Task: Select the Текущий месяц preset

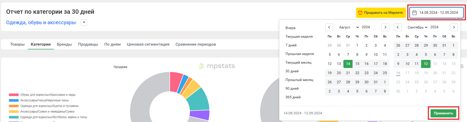Action: tap(299, 62)
